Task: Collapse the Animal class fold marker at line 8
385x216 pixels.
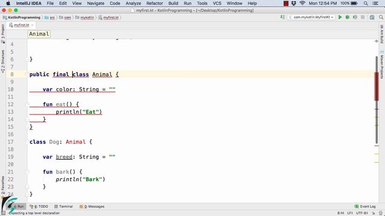Action: (x=27, y=74)
